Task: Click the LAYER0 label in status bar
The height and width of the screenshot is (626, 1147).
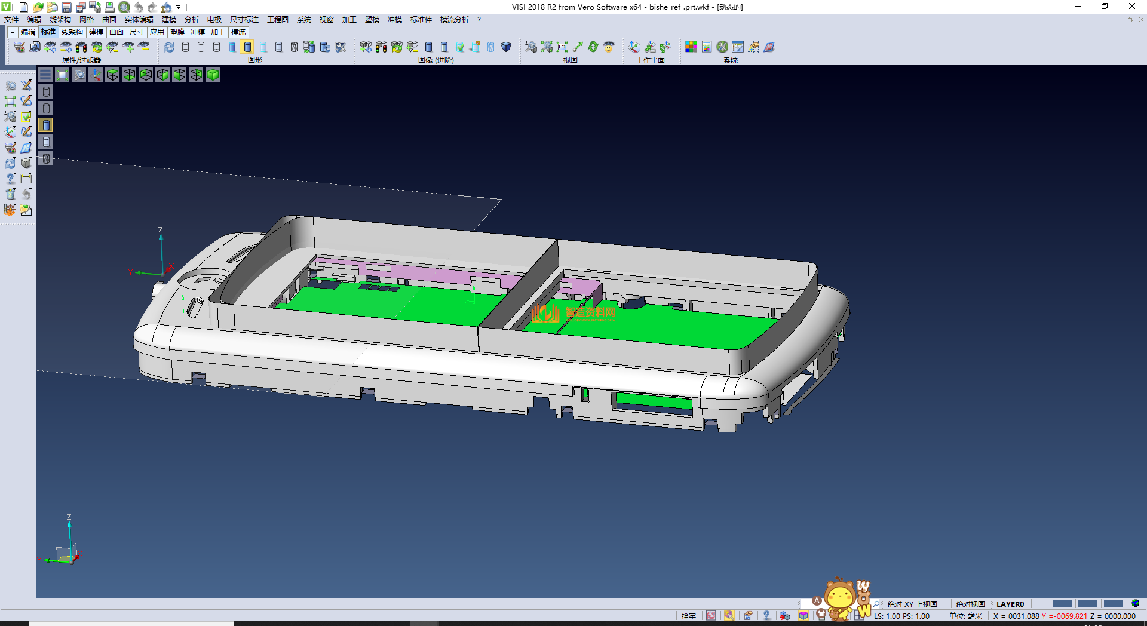Action: [1010, 604]
